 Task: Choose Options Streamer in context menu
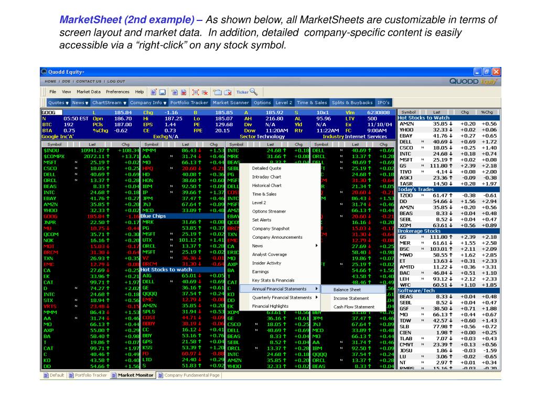coord(269,211)
